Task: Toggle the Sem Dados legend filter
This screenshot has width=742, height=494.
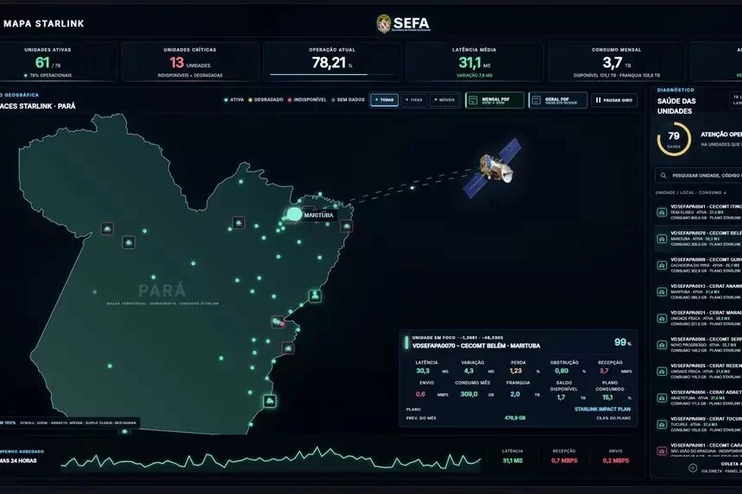Action: [349, 100]
